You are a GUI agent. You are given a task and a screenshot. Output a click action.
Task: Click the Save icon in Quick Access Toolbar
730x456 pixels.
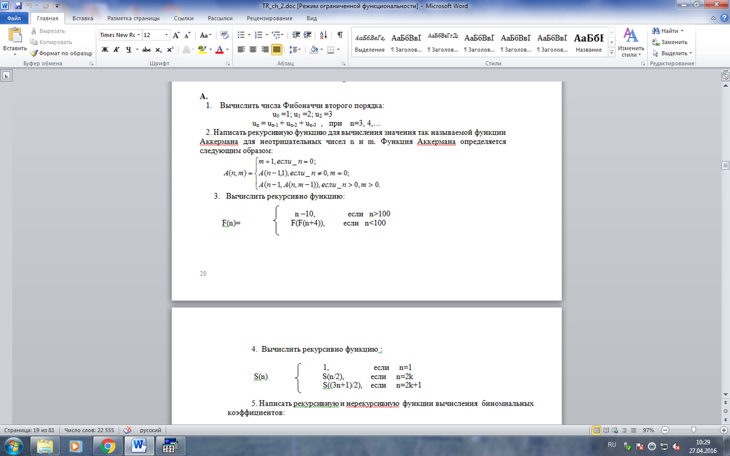tap(18, 5)
